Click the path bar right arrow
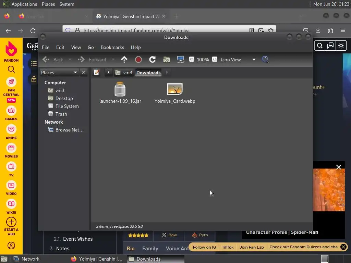Image resolution: width=351 pixels, height=263 pixels. point(167,73)
